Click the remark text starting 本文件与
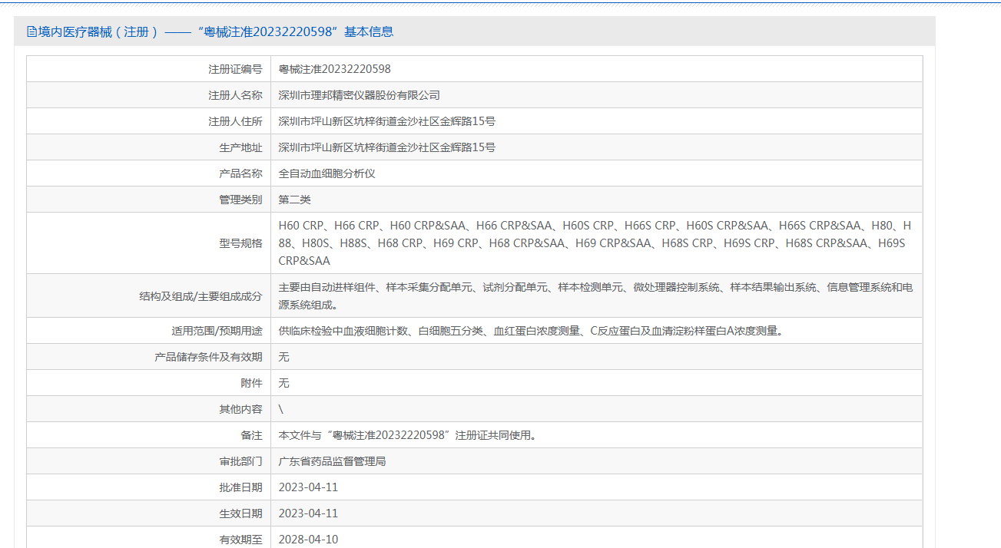 pos(407,435)
